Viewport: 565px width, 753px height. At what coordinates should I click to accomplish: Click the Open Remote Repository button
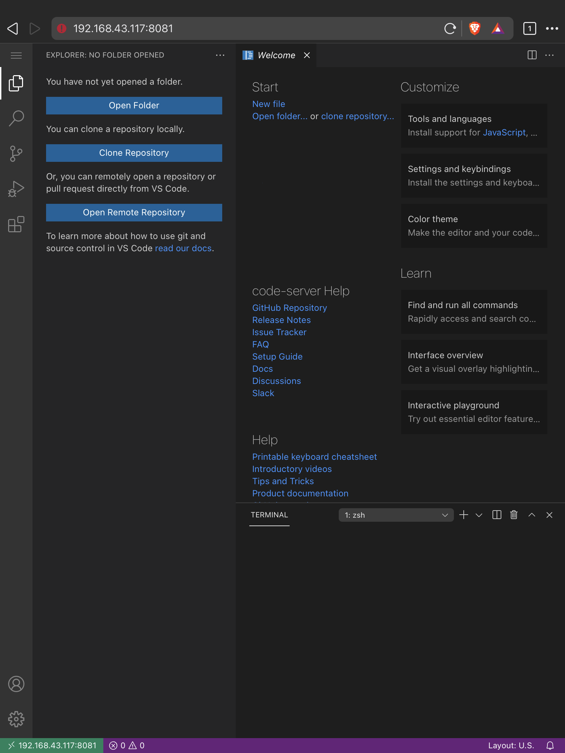coord(134,212)
